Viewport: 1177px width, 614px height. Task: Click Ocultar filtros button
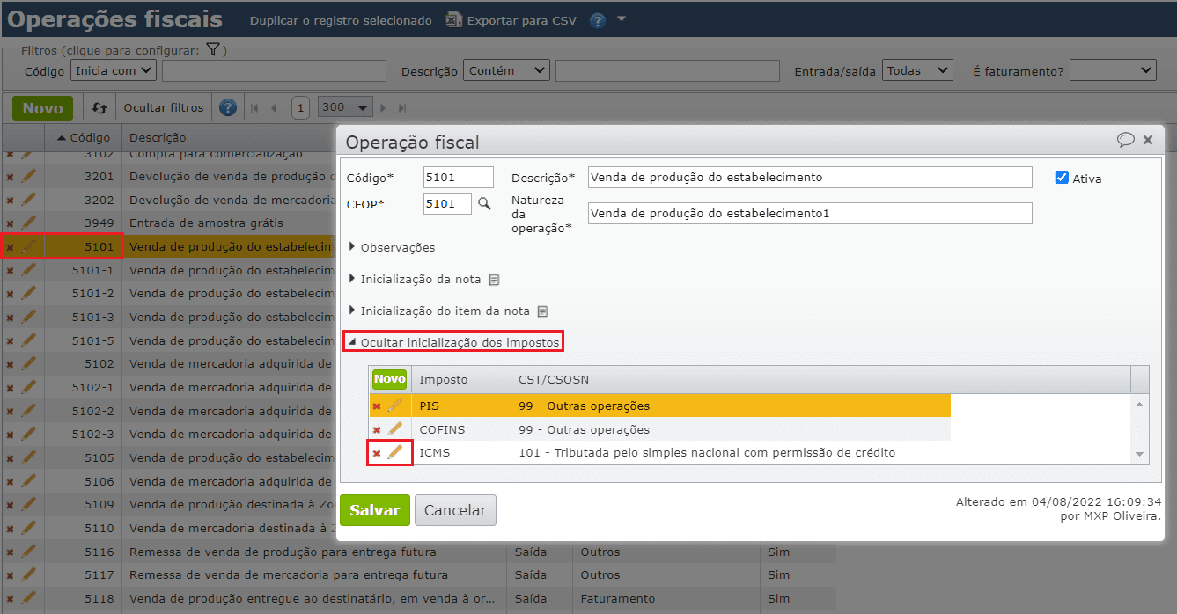(x=164, y=108)
